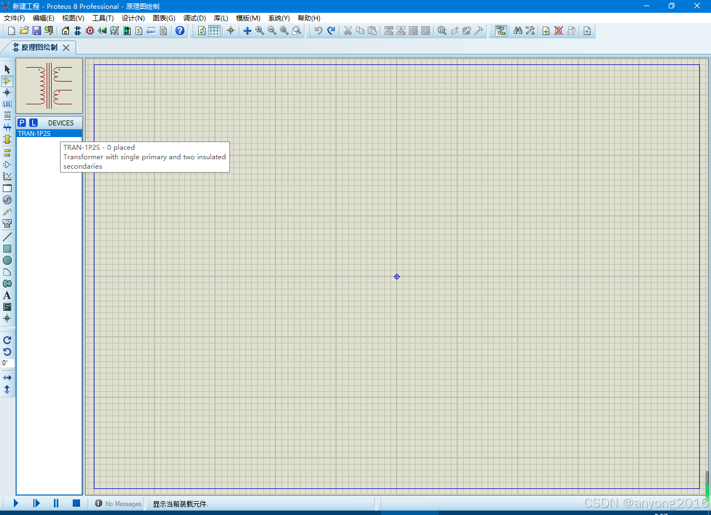
Task: Zoom in on the schematic
Action: pos(260,31)
